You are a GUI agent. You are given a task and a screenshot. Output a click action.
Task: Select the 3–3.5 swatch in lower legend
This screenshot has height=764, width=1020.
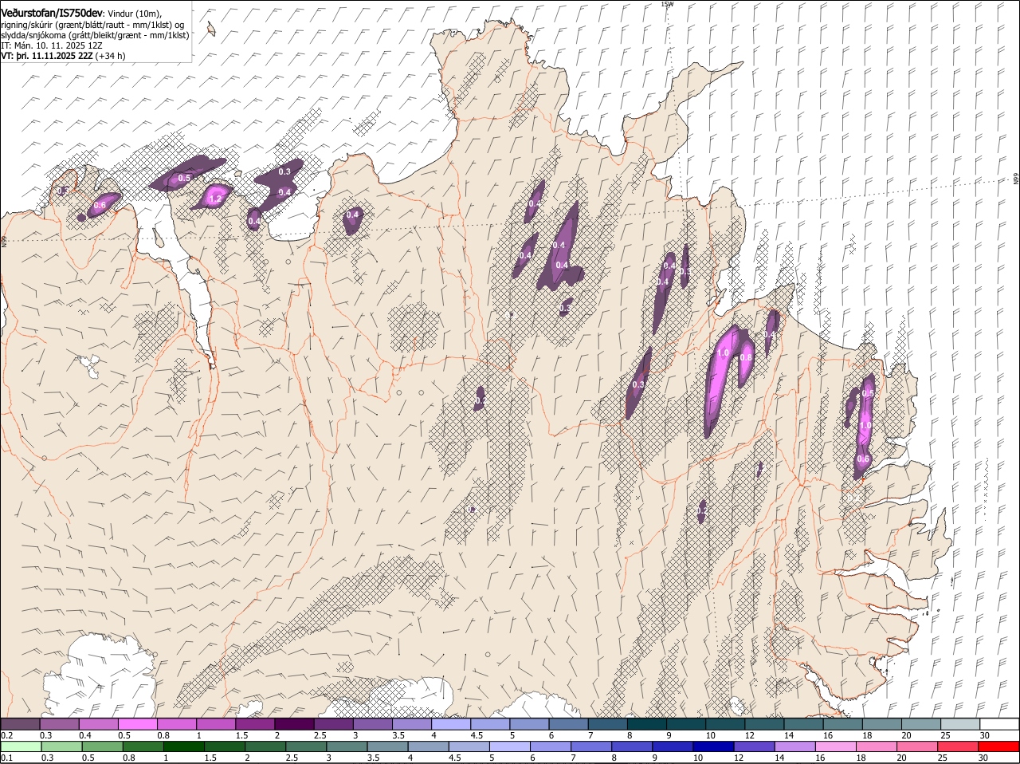pos(346,746)
